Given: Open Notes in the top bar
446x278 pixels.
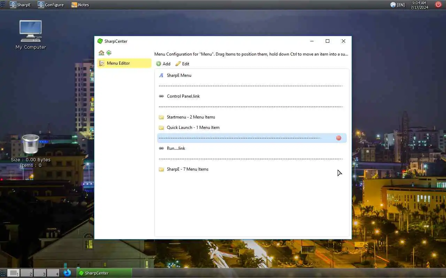Looking at the screenshot, I should (80, 5).
